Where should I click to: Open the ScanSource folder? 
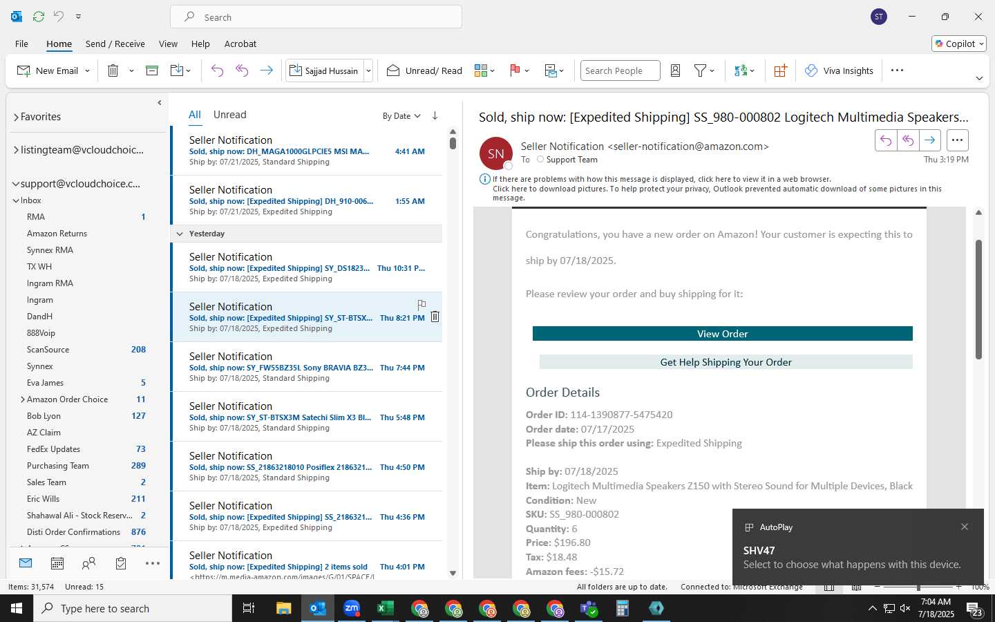(48, 350)
